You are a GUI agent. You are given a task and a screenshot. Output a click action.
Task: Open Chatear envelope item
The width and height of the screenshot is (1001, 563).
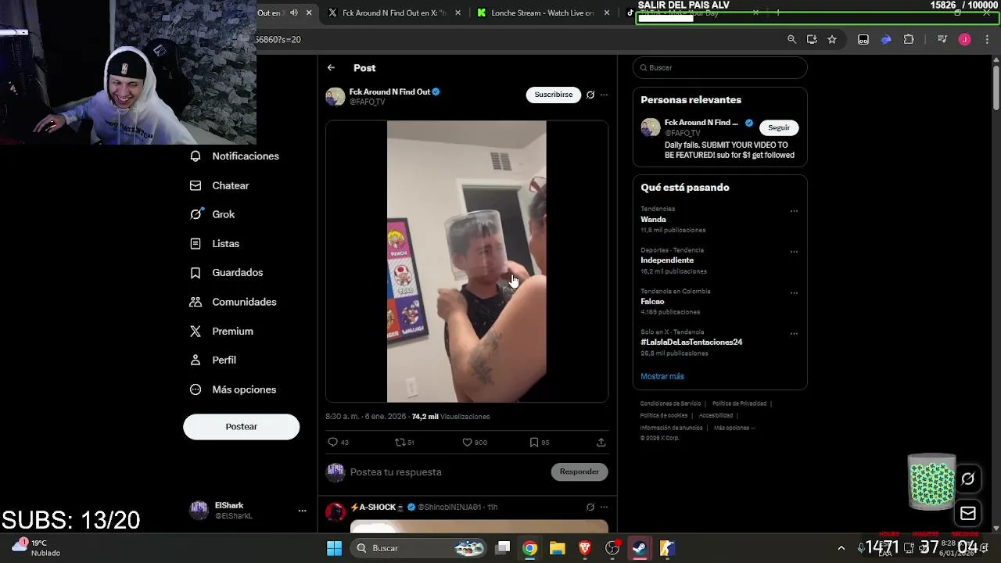tap(220, 185)
